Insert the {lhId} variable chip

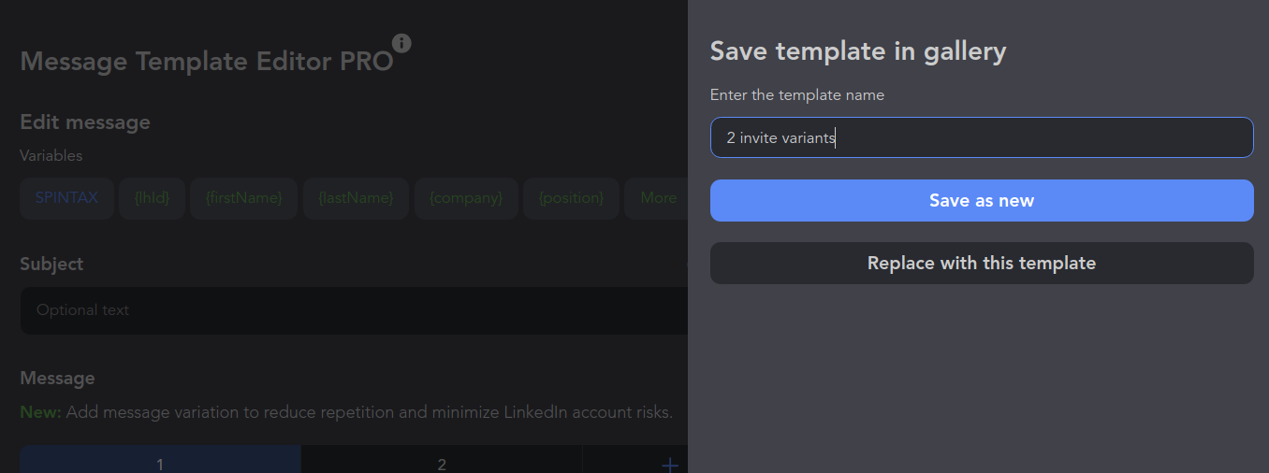click(152, 198)
